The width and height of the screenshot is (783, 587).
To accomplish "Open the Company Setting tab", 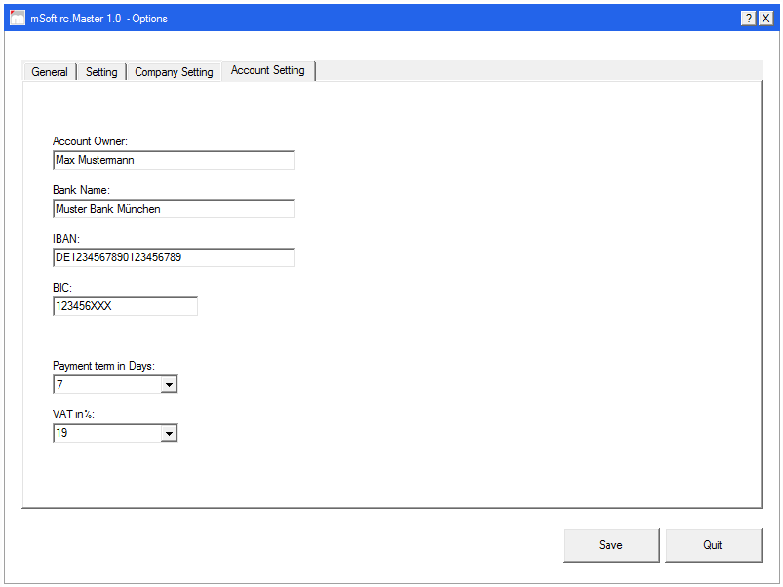I will click(x=174, y=71).
